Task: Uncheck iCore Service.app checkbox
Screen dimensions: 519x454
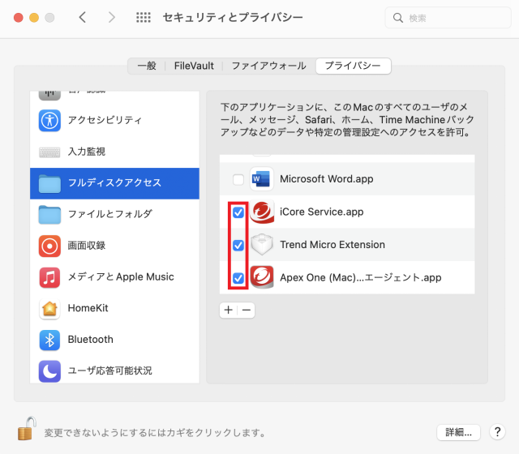Action: click(x=238, y=212)
